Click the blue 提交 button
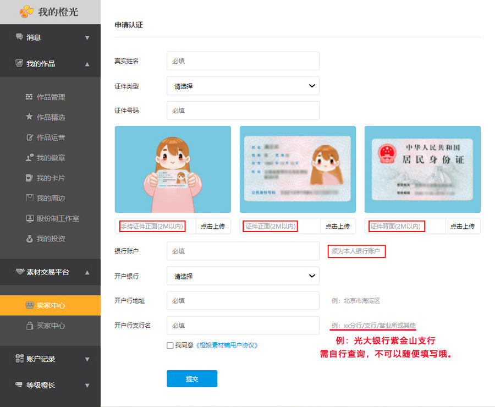495x407 pixels. [x=192, y=378]
